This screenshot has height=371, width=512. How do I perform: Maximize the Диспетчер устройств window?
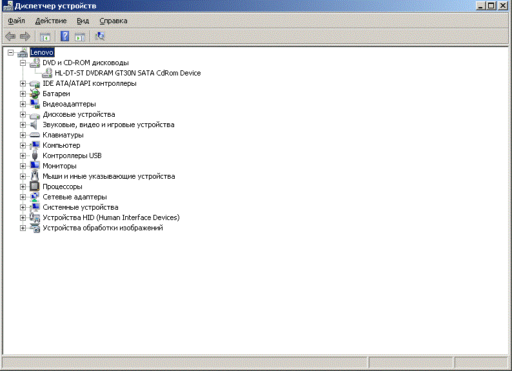coord(491,6)
